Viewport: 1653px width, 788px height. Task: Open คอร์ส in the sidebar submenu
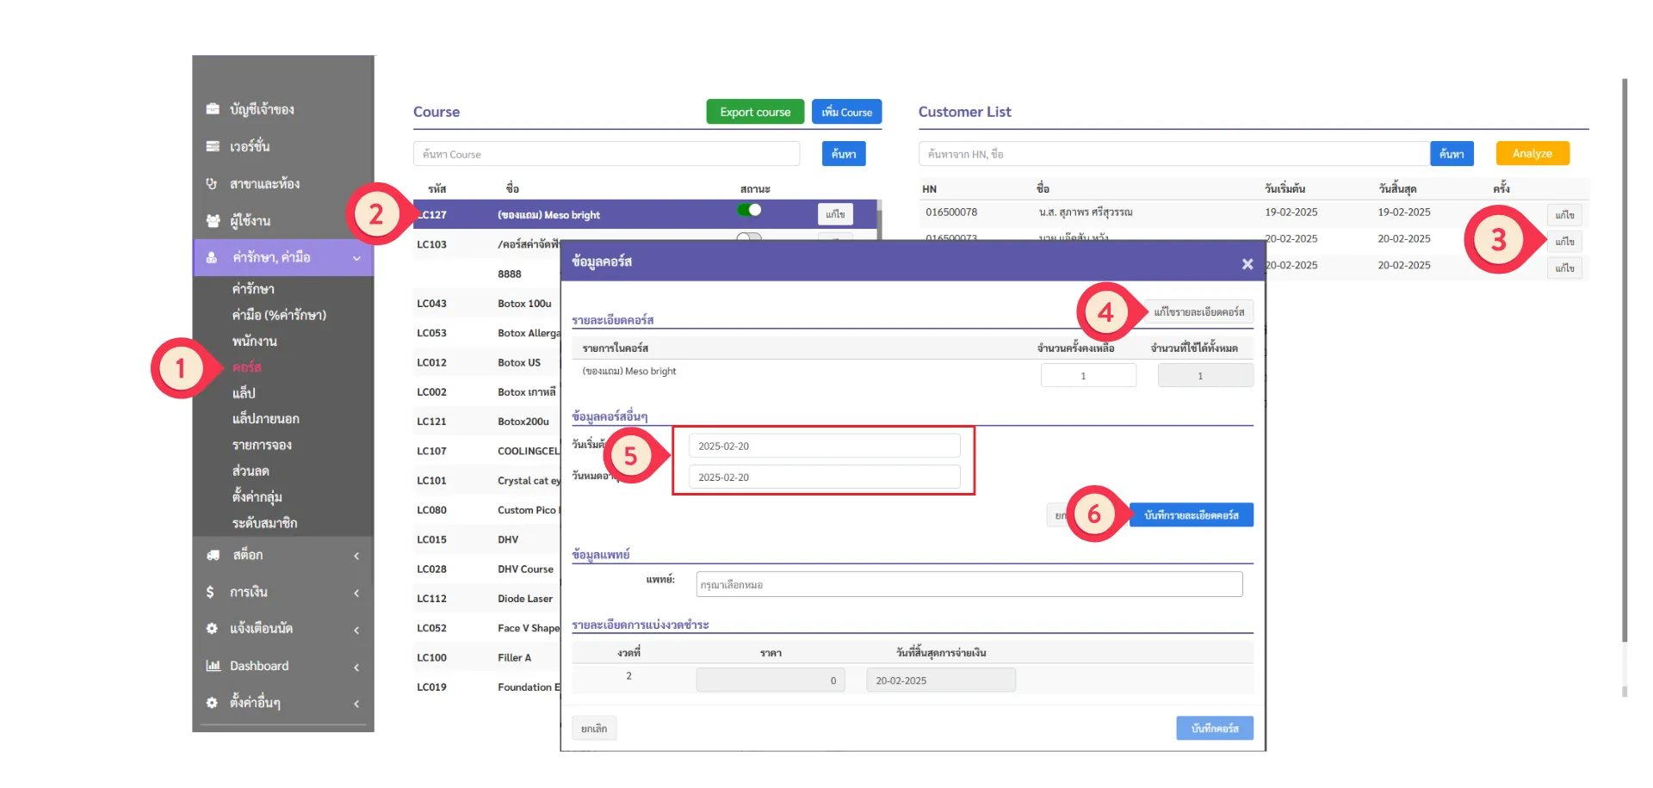(x=247, y=367)
